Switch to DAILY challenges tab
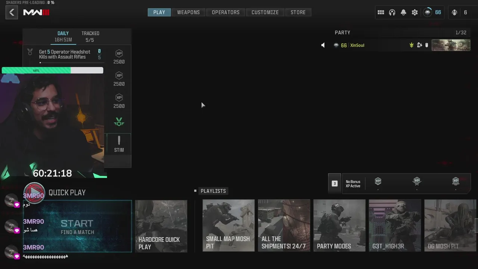478x269 pixels. [63, 36]
